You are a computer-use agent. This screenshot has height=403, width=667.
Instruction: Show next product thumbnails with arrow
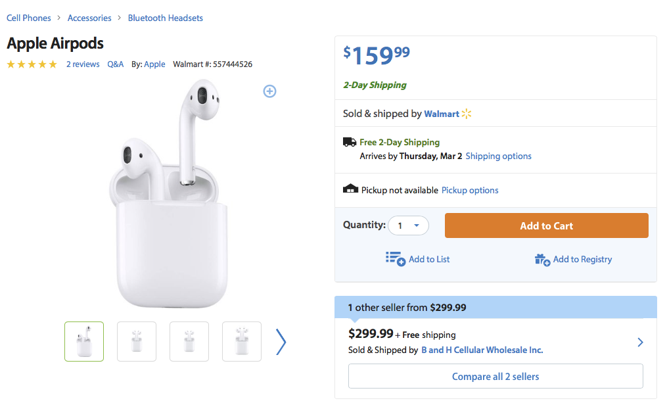tap(281, 342)
